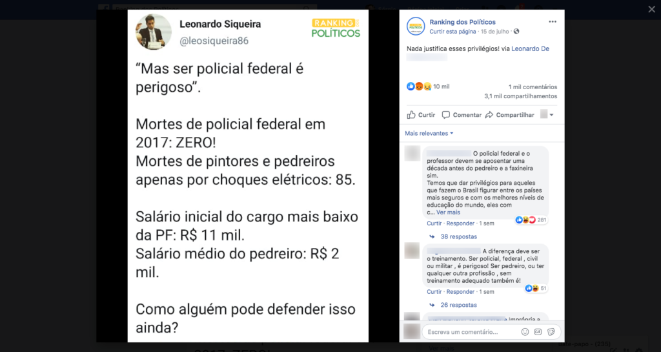Open the sticker picker in comment box
The height and width of the screenshot is (352, 661).
[551, 332]
